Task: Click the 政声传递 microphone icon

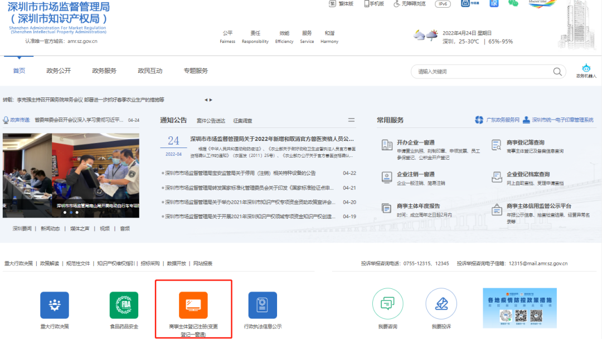Action: [6, 120]
